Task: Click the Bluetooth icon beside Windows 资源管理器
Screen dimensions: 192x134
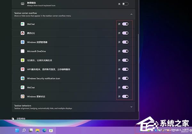Action: coord(23,42)
